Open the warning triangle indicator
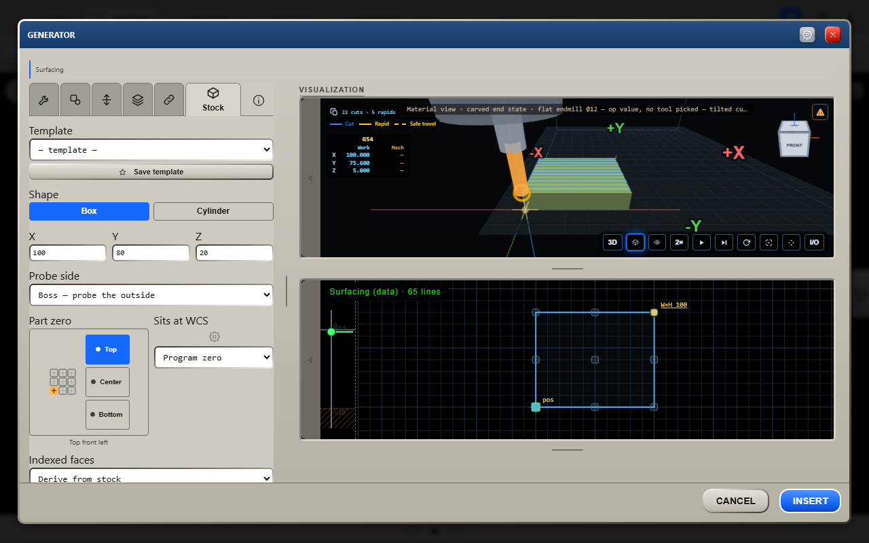This screenshot has width=869, height=543. coord(820,112)
